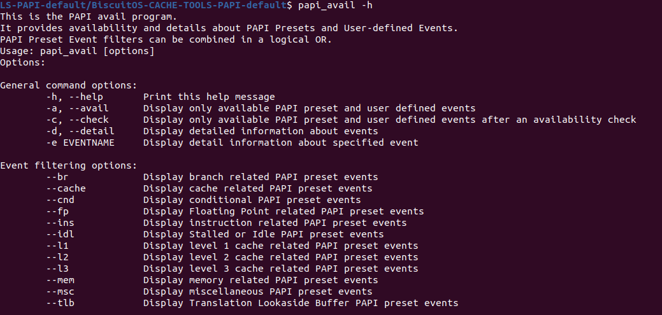Click the --ins filter option
The image size is (662, 315).
point(60,223)
